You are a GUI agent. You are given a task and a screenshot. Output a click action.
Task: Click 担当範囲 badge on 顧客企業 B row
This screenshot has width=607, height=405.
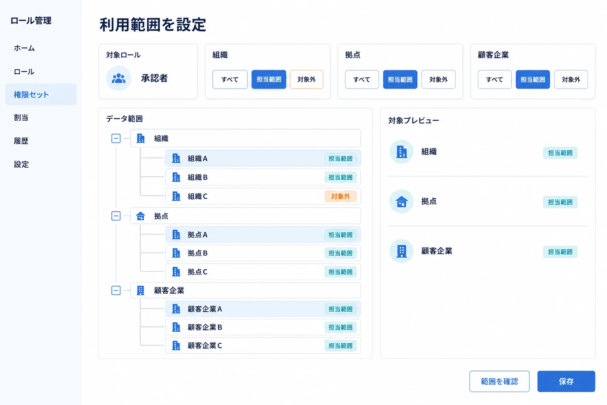341,327
